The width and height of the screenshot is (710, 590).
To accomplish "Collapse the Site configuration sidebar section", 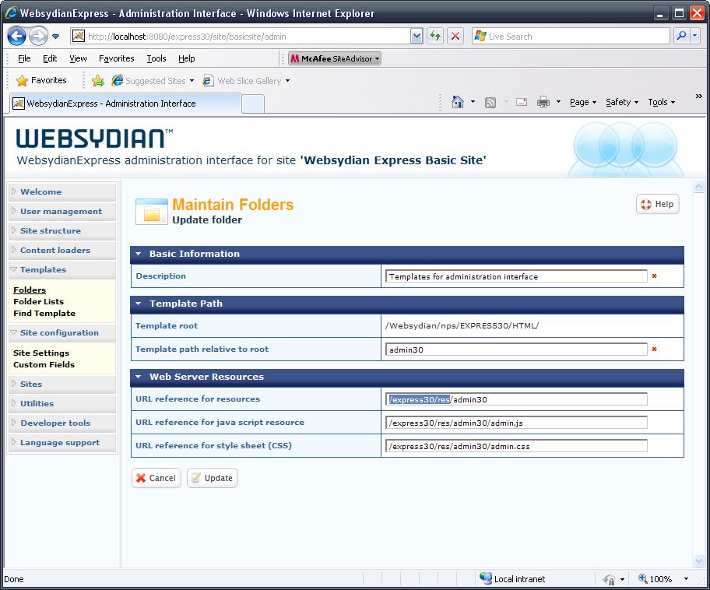I will 62,332.
